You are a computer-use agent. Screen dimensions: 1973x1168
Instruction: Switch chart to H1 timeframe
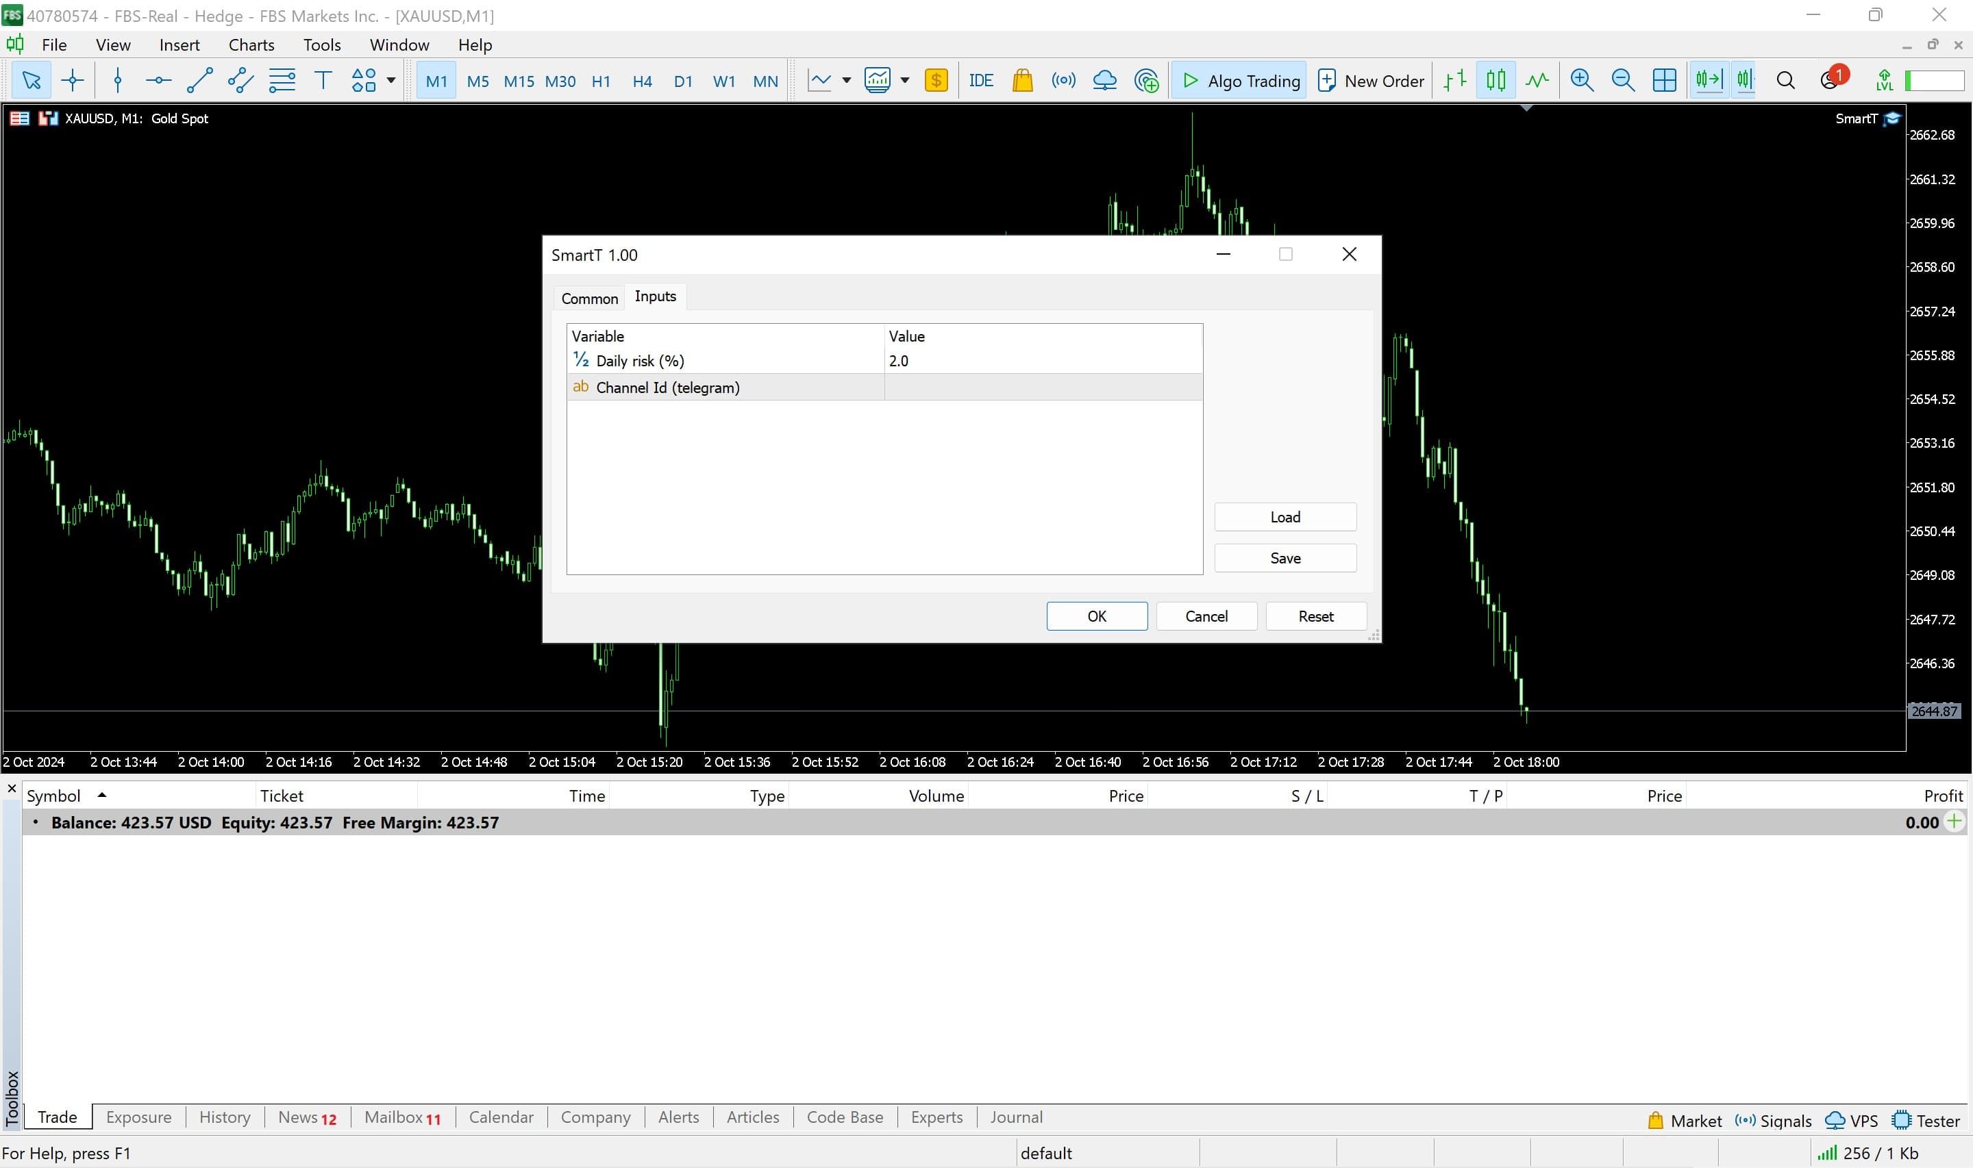click(601, 81)
